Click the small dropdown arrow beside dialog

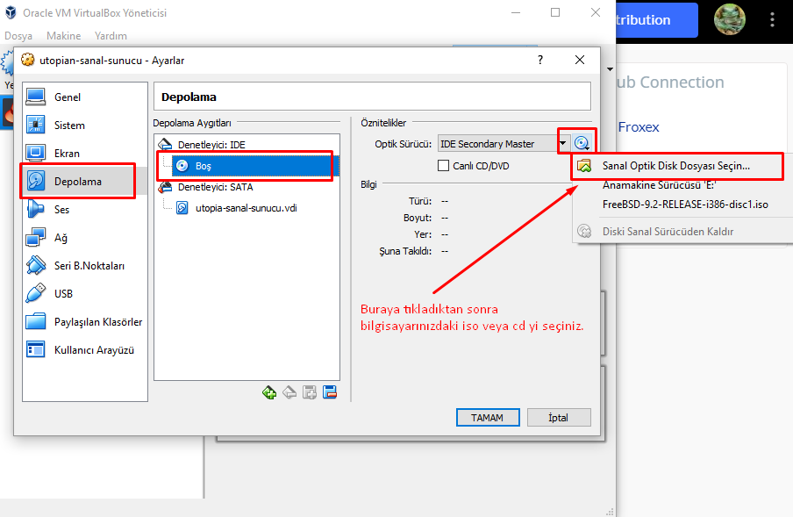[x=610, y=69]
